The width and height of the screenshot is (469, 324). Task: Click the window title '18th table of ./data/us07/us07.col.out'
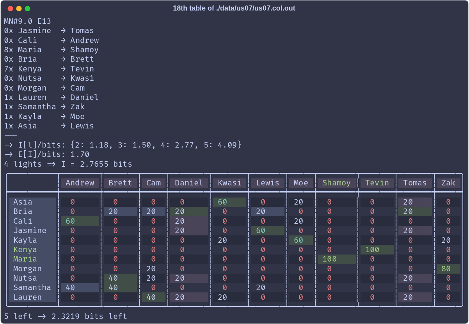(234, 8)
